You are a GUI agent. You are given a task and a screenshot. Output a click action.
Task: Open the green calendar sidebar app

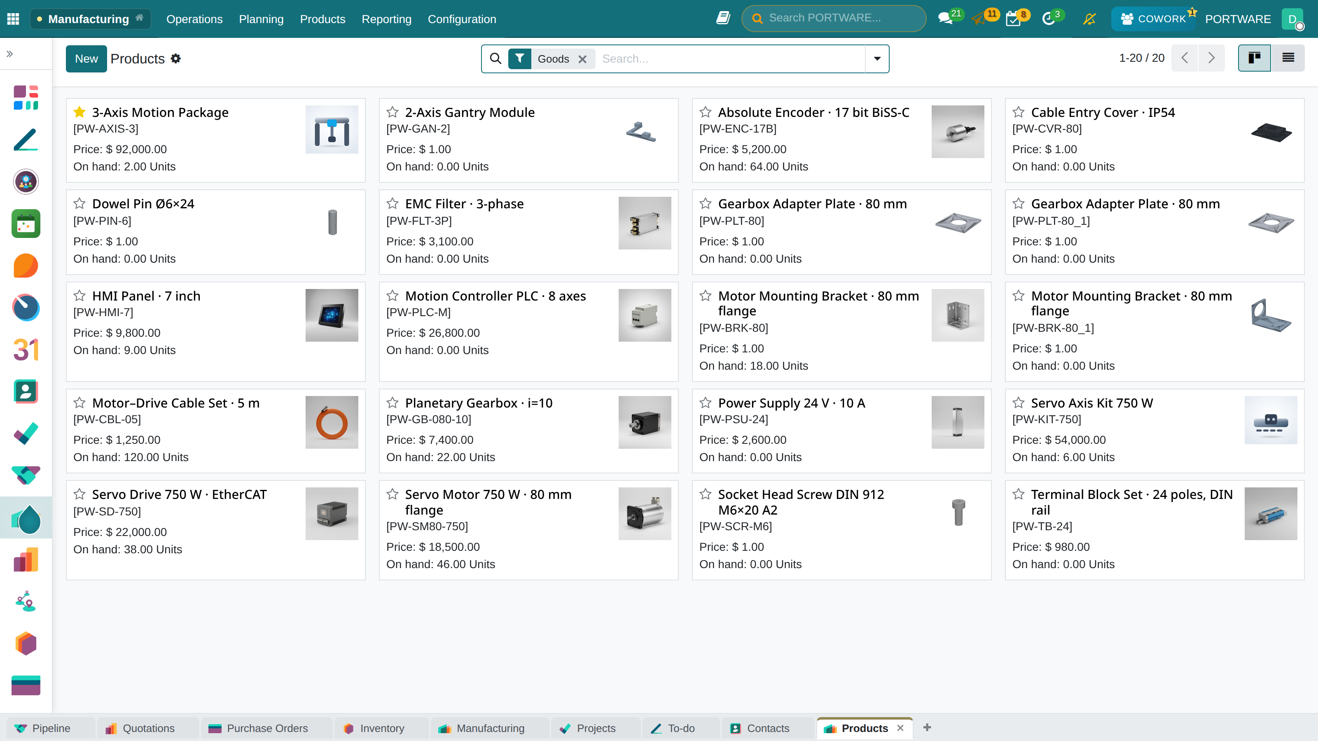(x=26, y=224)
